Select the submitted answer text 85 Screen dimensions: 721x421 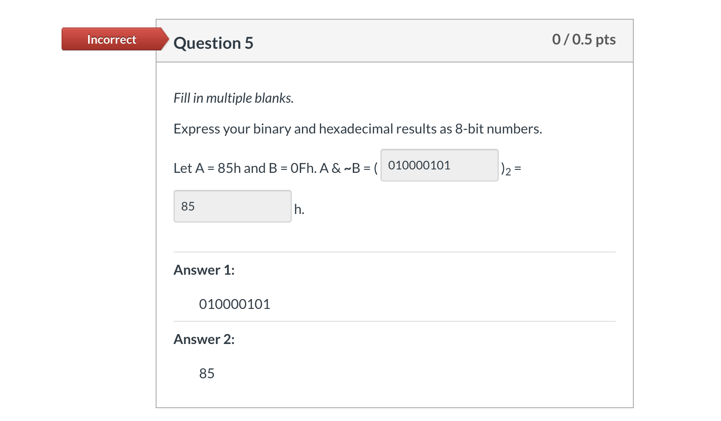click(207, 373)
